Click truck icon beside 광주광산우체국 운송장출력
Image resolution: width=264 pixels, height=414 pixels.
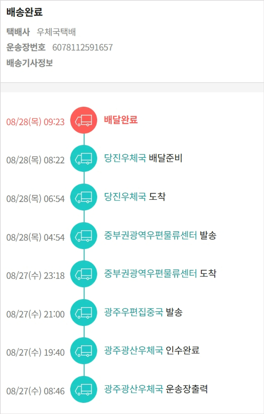point(84,389)
